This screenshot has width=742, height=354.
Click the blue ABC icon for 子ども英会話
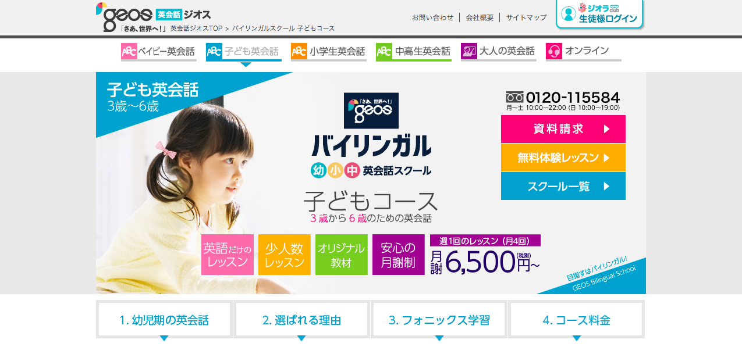214,51
